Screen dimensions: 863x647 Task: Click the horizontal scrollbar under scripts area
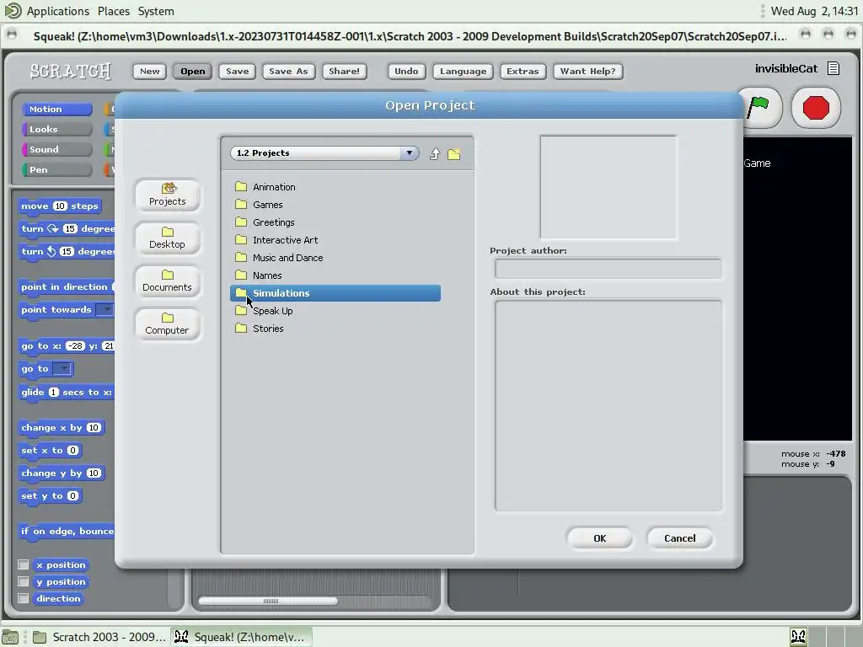(269, 601)
